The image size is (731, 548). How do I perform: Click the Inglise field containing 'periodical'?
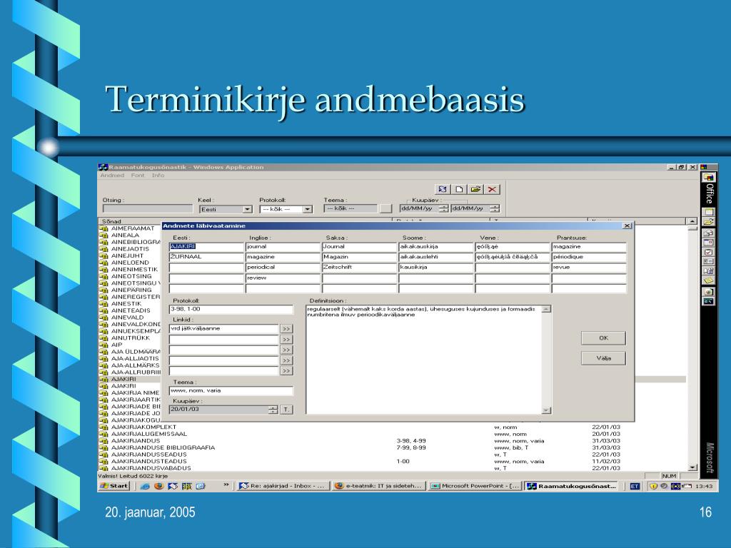[283, 268]
